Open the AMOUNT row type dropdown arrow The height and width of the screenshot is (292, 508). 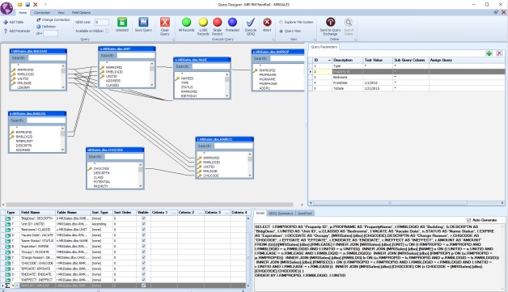click(x=17, y=286)
